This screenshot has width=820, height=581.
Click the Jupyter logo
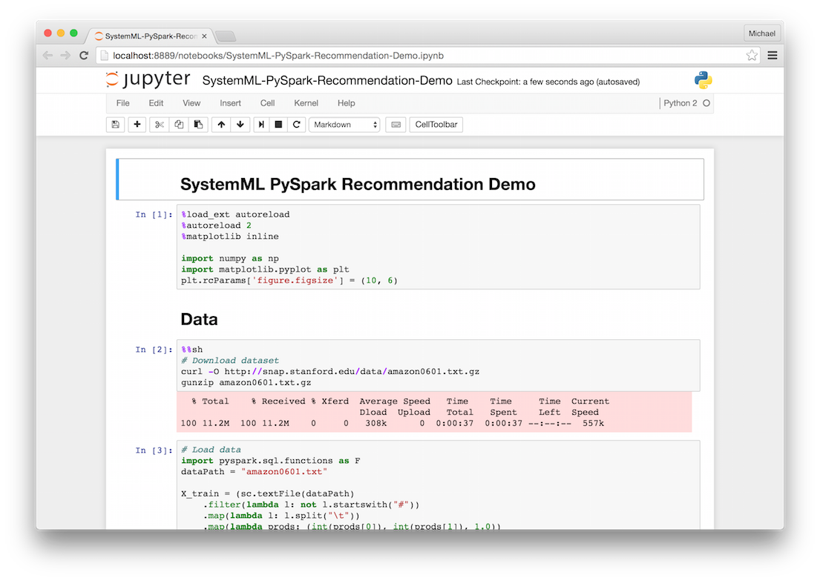[x=148, y=79]
